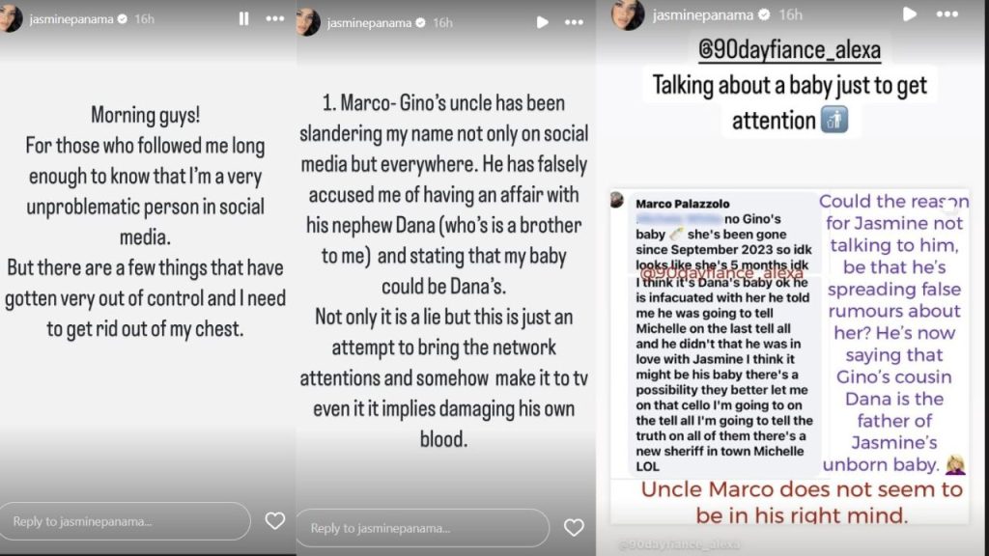The width and height of the screenshot is (989, 556).
Task: Open jasminepanama profile picture on the right story
Action: click(627, 14)
